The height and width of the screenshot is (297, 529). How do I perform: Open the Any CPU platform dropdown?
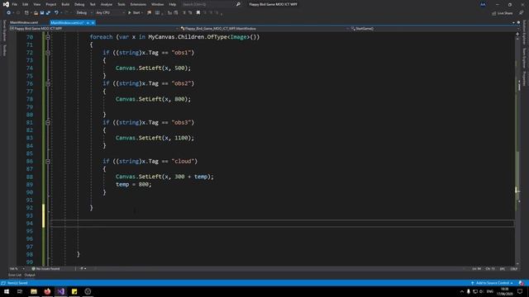click(110, 13)
